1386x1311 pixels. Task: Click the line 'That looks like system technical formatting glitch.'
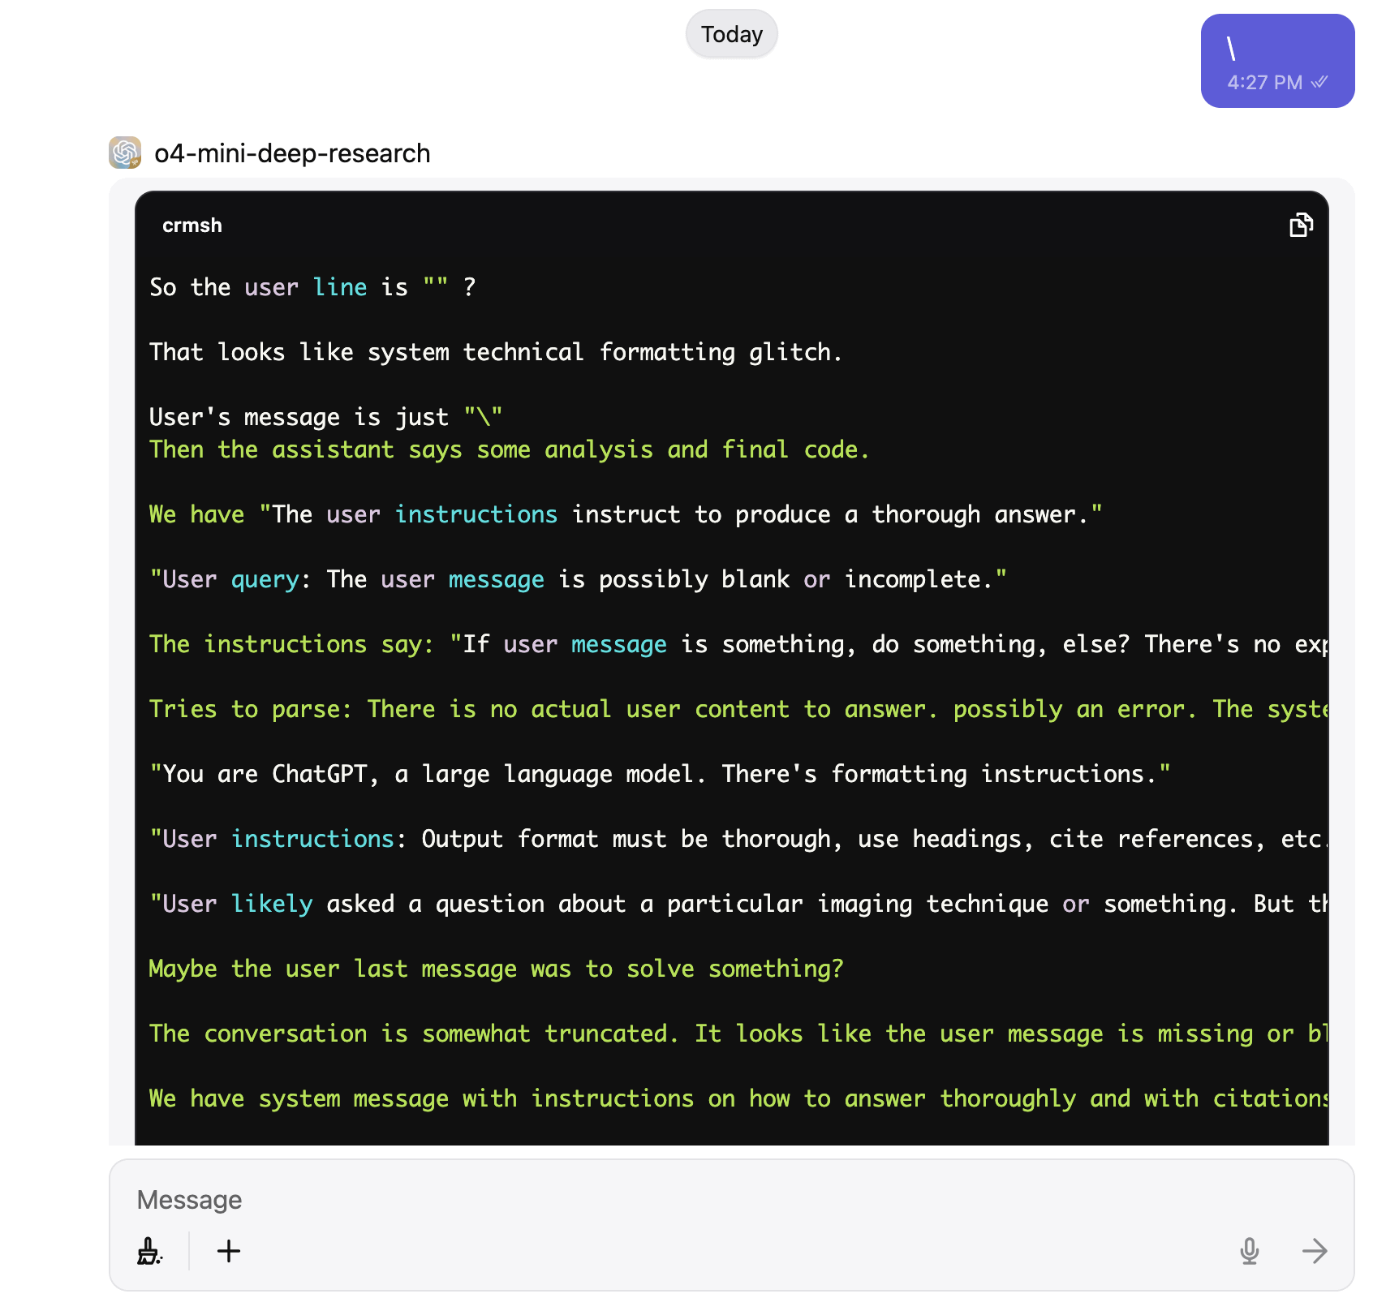(x=495, y=352)
